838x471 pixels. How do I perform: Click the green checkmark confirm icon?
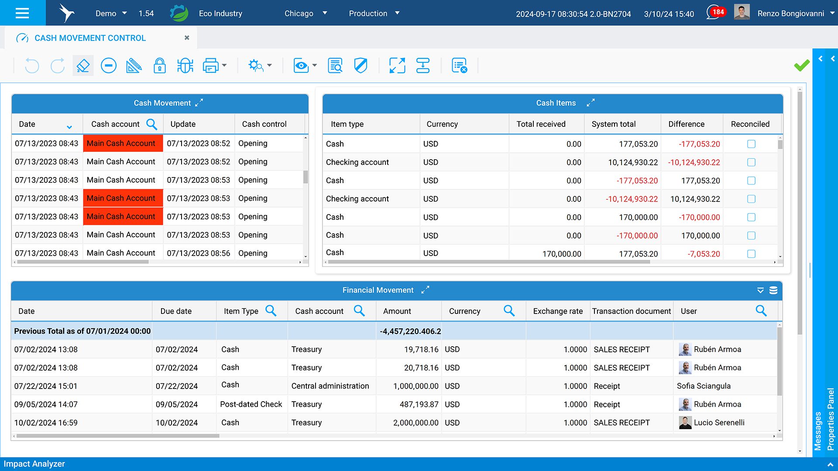click(801, 66)
